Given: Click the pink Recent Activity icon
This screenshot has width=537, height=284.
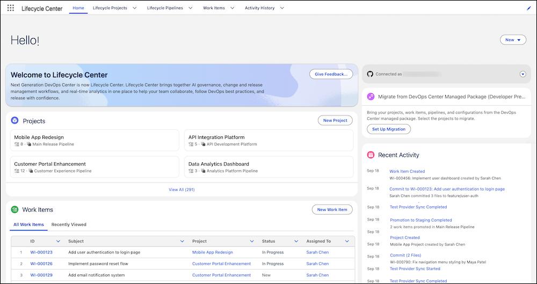Looking at the screenshot, I should coord(371,155).
